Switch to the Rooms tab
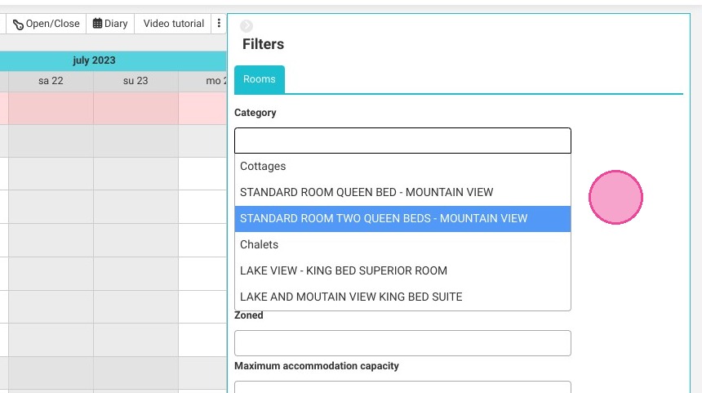702x393 pixels. pos(260,79)
